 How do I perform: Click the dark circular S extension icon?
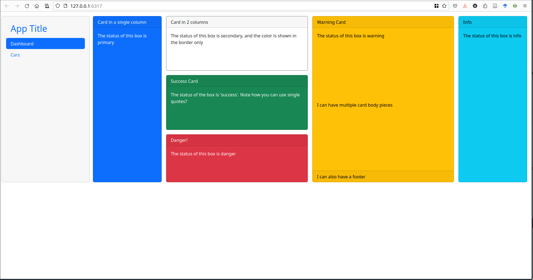[x=475, y=6]
